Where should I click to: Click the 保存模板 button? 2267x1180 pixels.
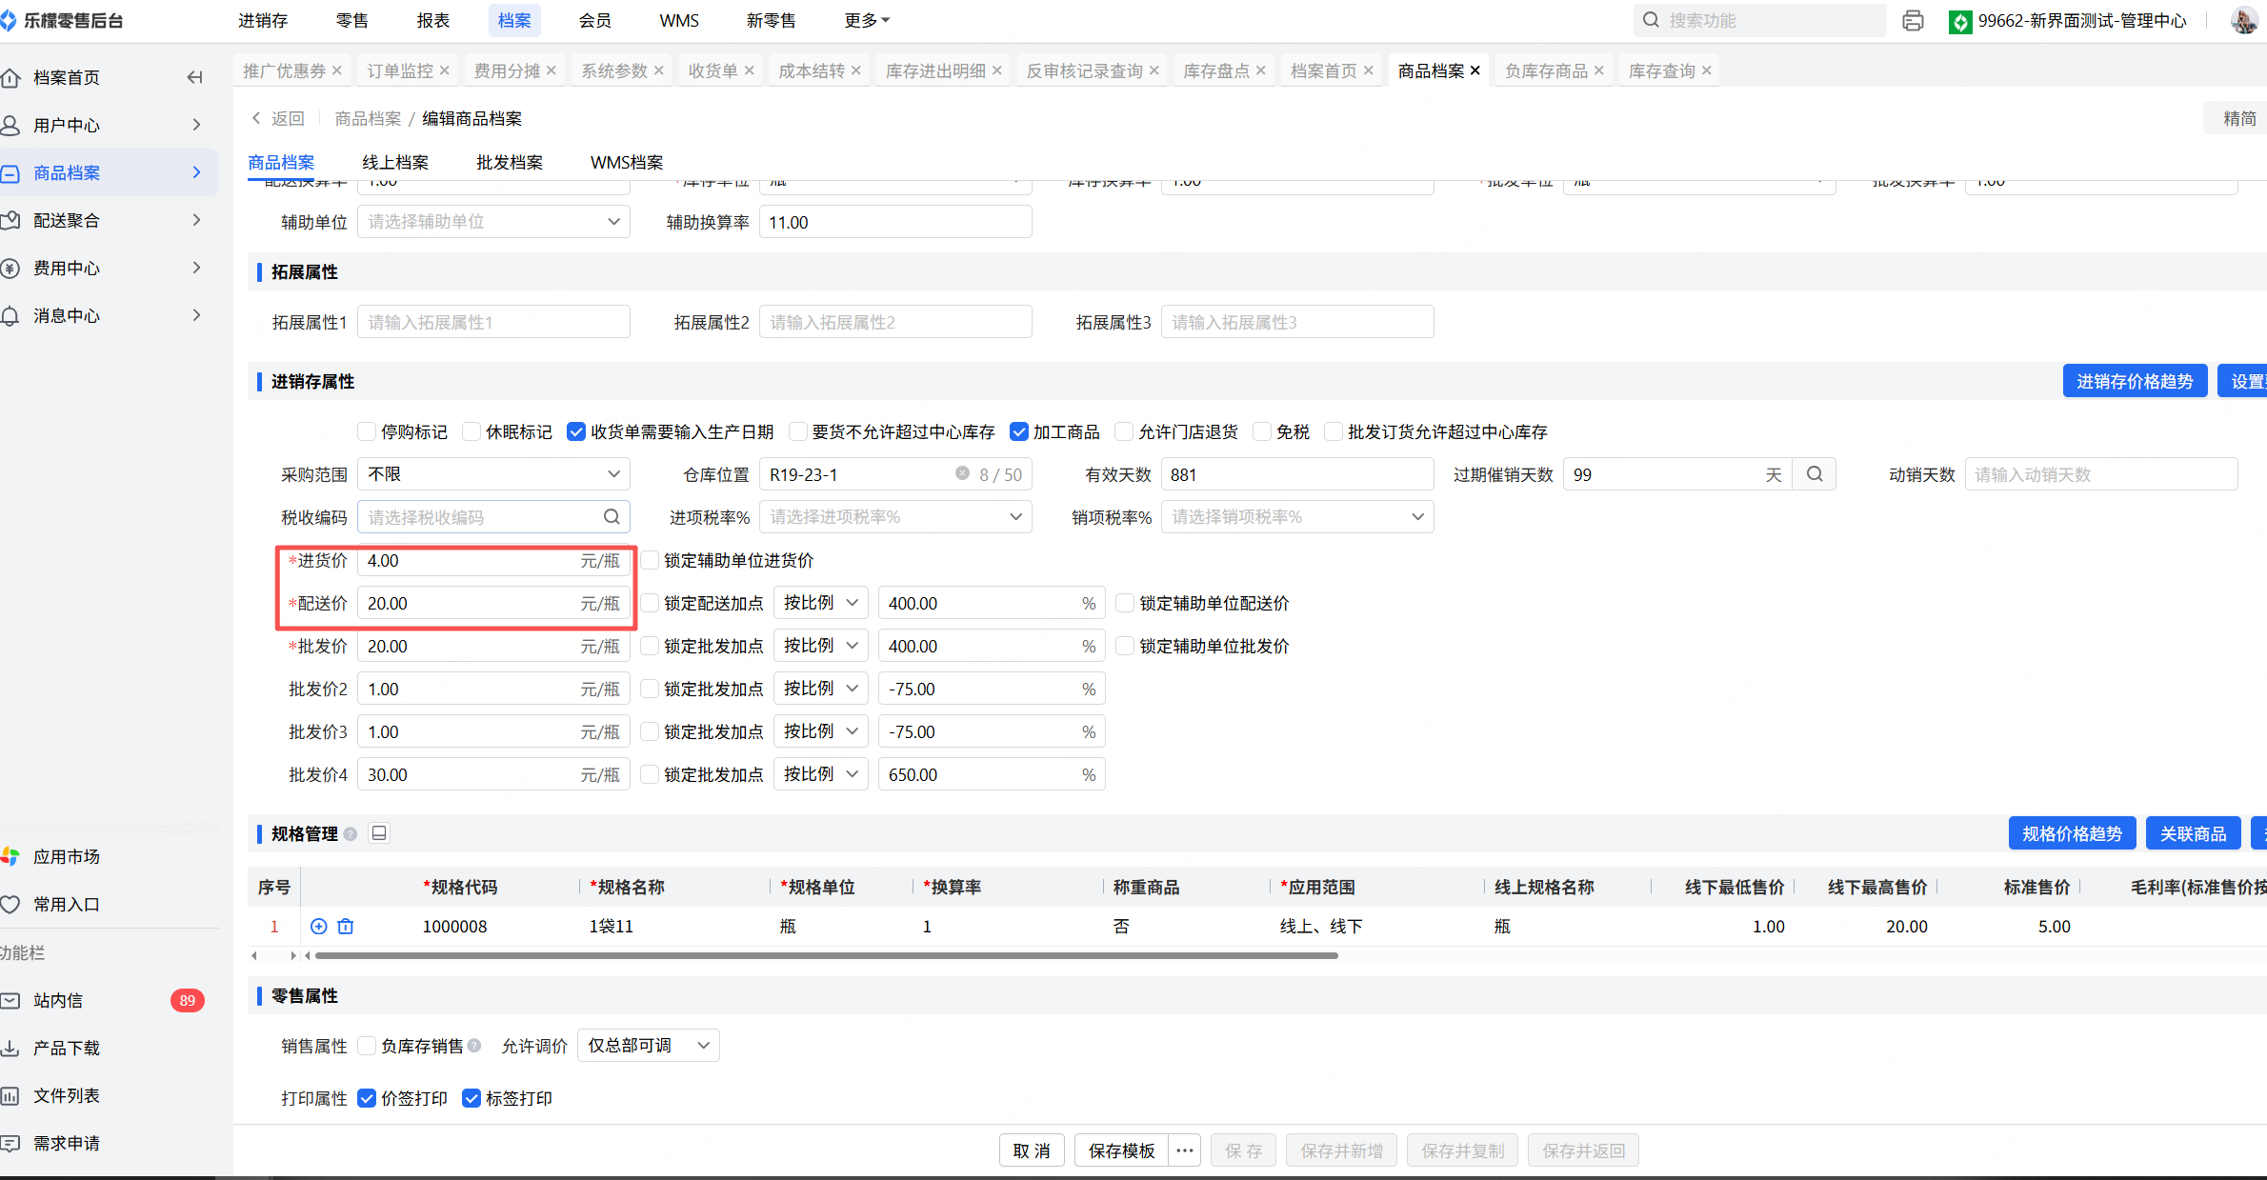pos(1121,1150)
